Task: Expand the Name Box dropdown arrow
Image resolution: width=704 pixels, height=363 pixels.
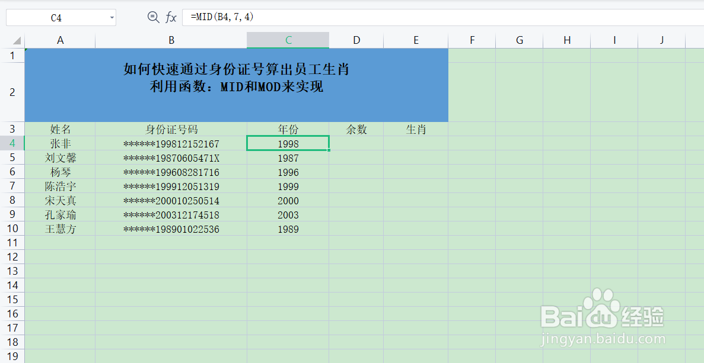Action: (112, 18)
